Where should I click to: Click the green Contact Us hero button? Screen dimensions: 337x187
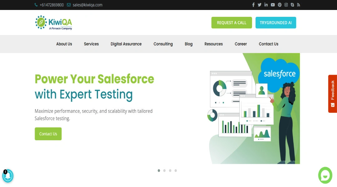pos(48,134)
